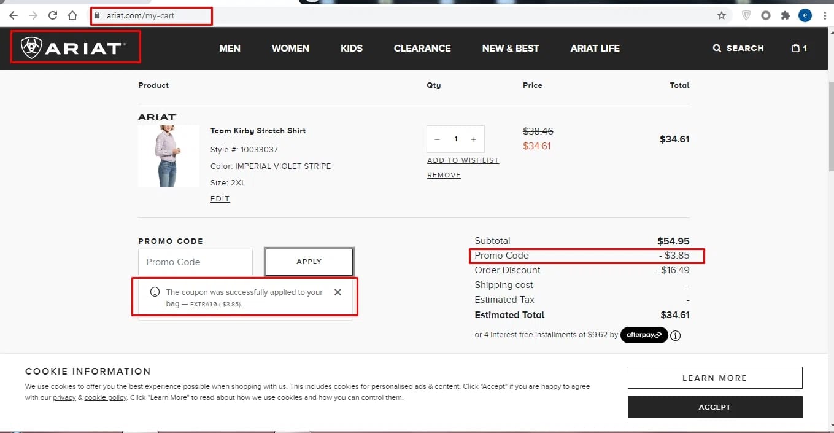Accept cookies with the ACCEPT button
Viewport: 834px width, 433px height.
coord(715,407)
